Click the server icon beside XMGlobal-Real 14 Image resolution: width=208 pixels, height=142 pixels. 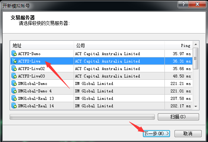coord(14,105)
